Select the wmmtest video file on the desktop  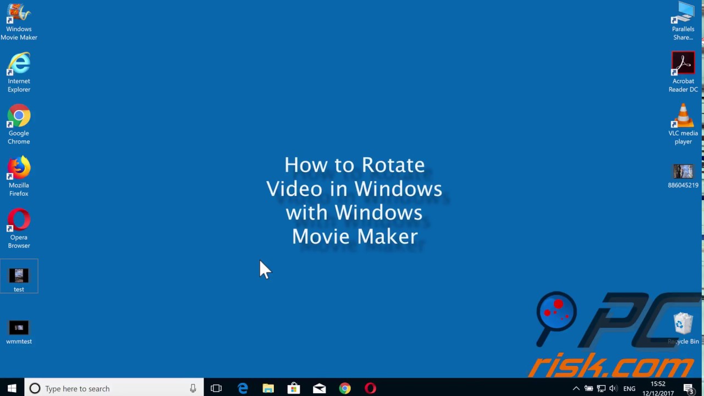pos(19,332)
